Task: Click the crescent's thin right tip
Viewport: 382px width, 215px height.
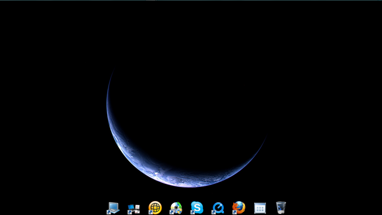Action: 264,141
